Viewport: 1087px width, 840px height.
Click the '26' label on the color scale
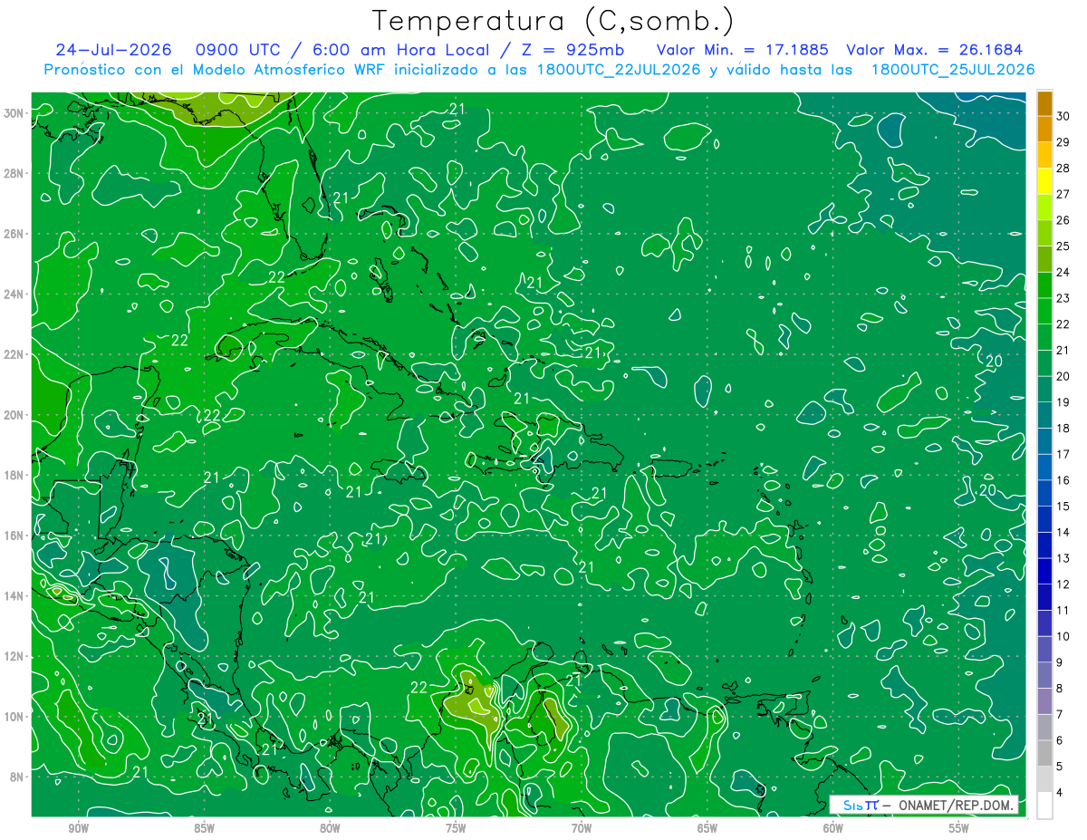(x=1063, y=220)
